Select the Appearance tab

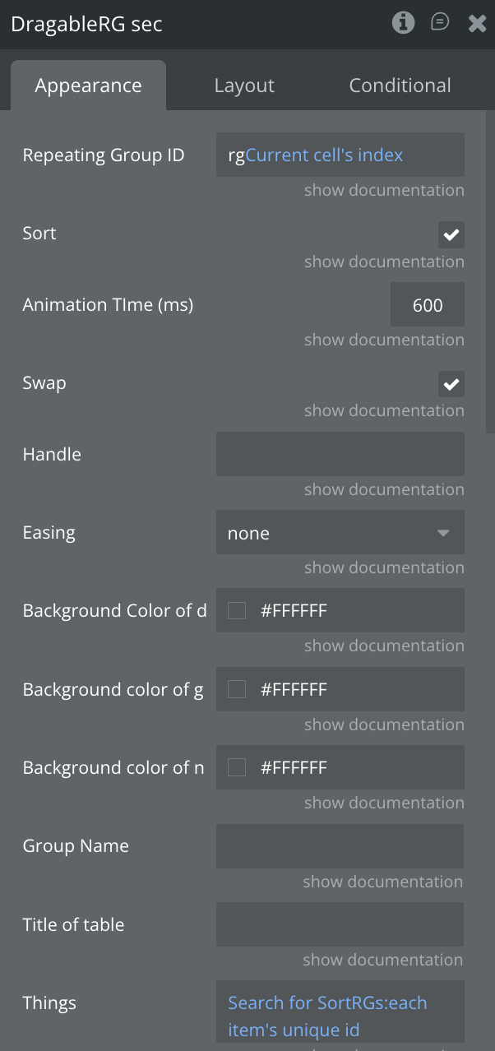pyautogui.click(x=88, y=86)
